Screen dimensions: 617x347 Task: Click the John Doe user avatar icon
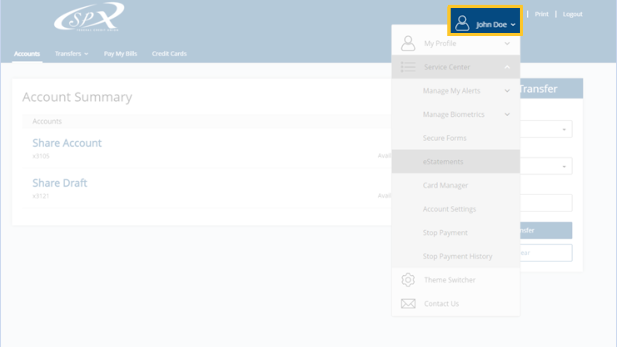click(462, 23)
